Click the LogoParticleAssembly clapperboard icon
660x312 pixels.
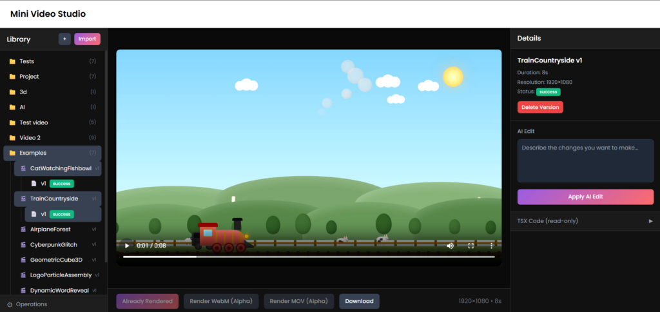[x=23, y=275]
